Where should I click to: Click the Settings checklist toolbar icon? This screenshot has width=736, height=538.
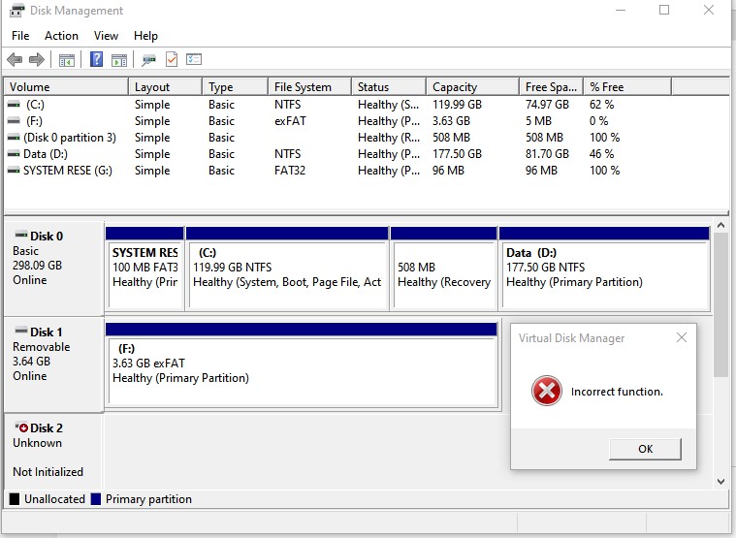pos(194,59)
